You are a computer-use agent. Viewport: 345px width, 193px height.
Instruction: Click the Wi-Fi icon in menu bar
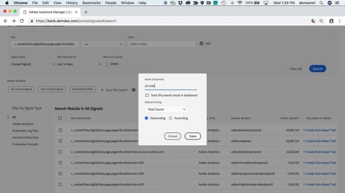pyautogui.click(x=240, y=3)
